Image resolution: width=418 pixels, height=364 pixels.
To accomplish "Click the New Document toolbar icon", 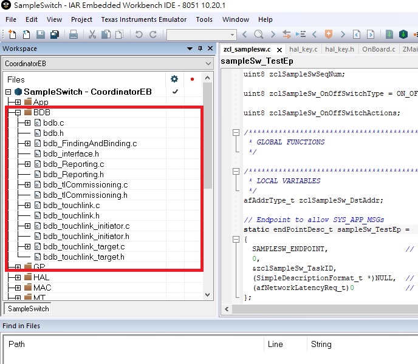I will pos(12,35).
